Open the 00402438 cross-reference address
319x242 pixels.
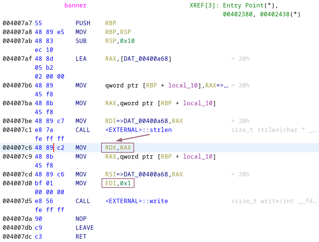point(275,14)
